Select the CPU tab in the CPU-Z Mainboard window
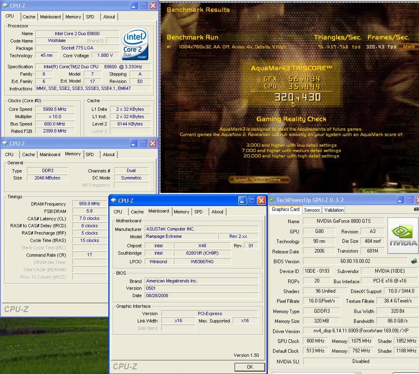Screen dimensions: 419x374 click(118, 212)
